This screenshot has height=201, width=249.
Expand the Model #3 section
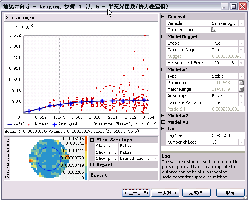(x=163, y=122)
